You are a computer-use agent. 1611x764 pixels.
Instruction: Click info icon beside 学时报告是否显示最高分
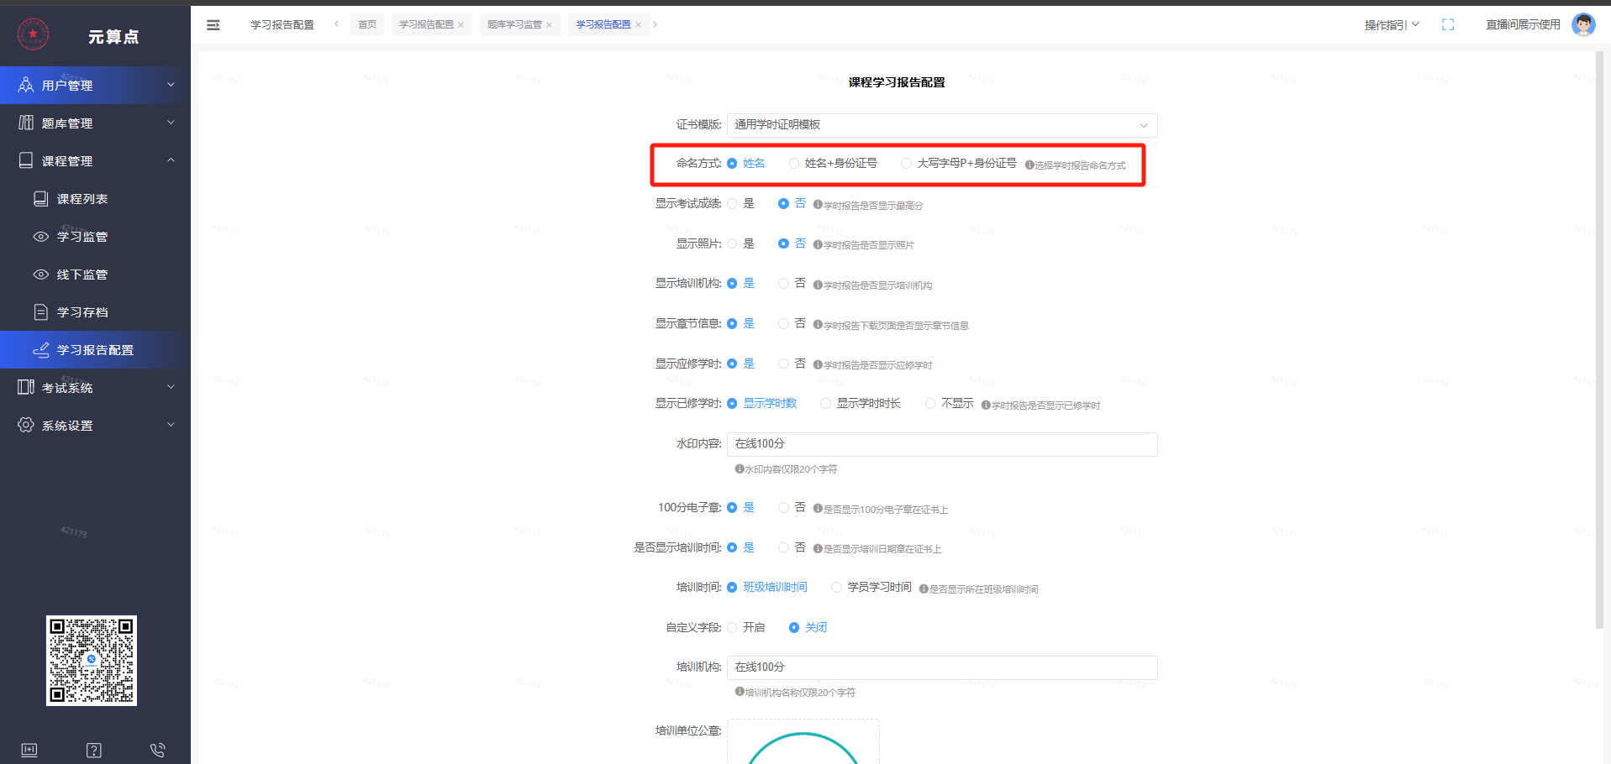pyautogui.click(x=818, y=204)
